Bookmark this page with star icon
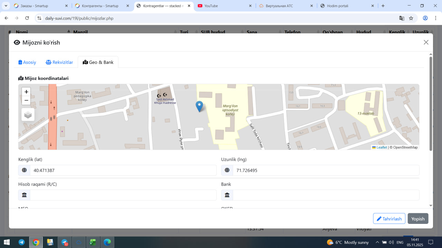The image size is (442, 248). point(411,18)
